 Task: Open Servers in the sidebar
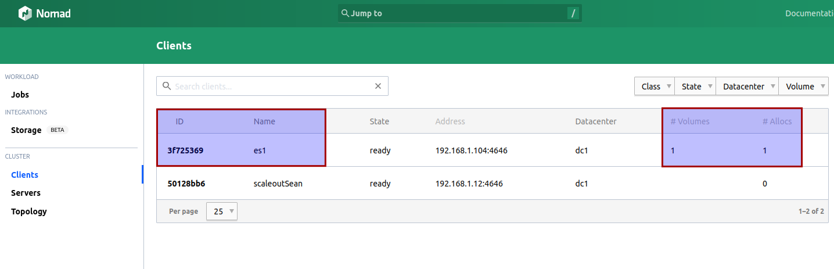click(x=26, y=193)
